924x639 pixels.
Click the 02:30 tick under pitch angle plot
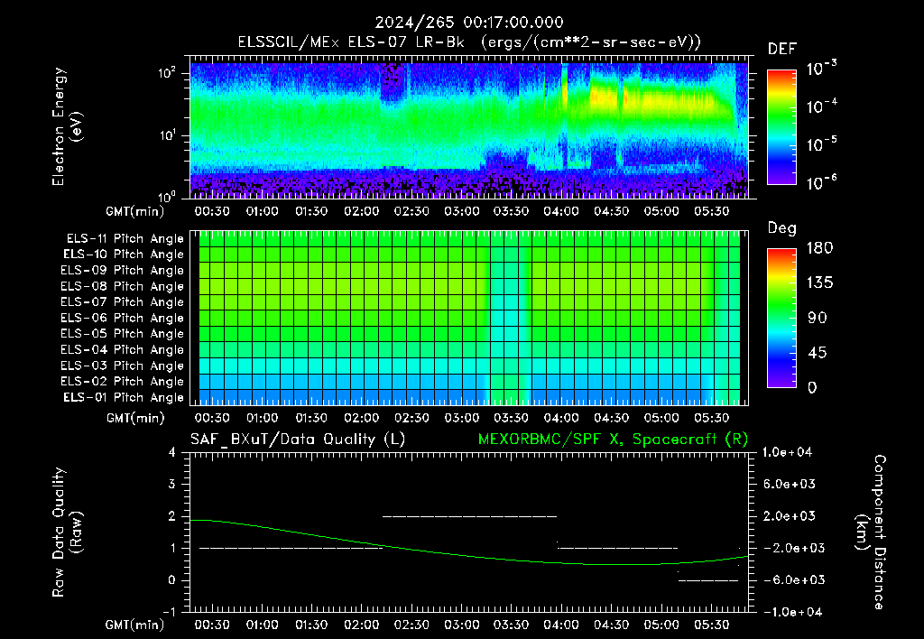click(x=411, y=418)
